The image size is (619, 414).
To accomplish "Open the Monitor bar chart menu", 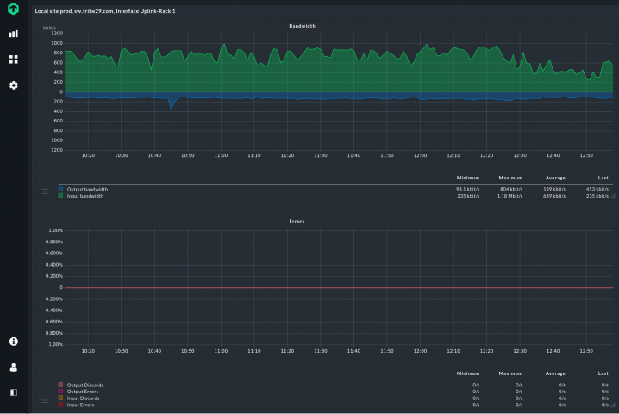I will [13, 34].
